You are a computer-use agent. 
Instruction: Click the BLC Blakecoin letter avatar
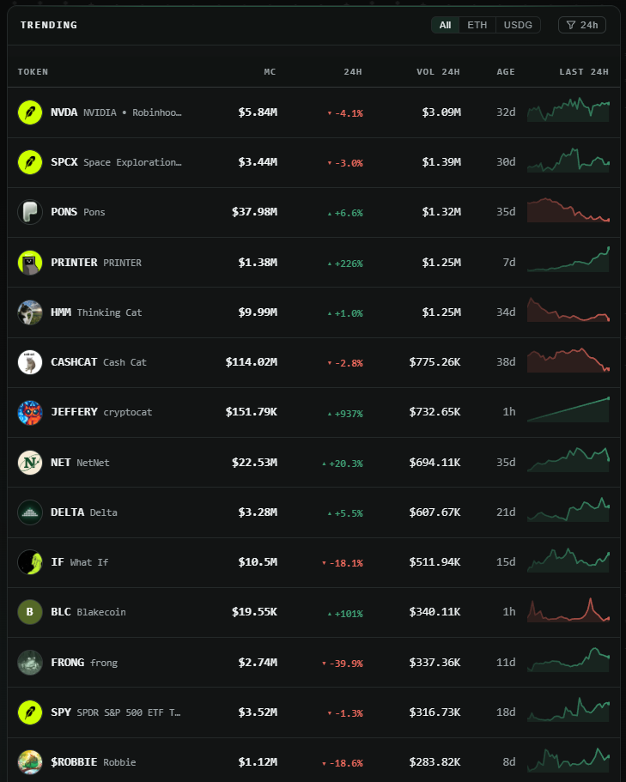pyautogui.click(x=30, y=612)
